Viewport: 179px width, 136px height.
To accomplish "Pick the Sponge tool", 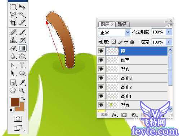I will 22,56.
